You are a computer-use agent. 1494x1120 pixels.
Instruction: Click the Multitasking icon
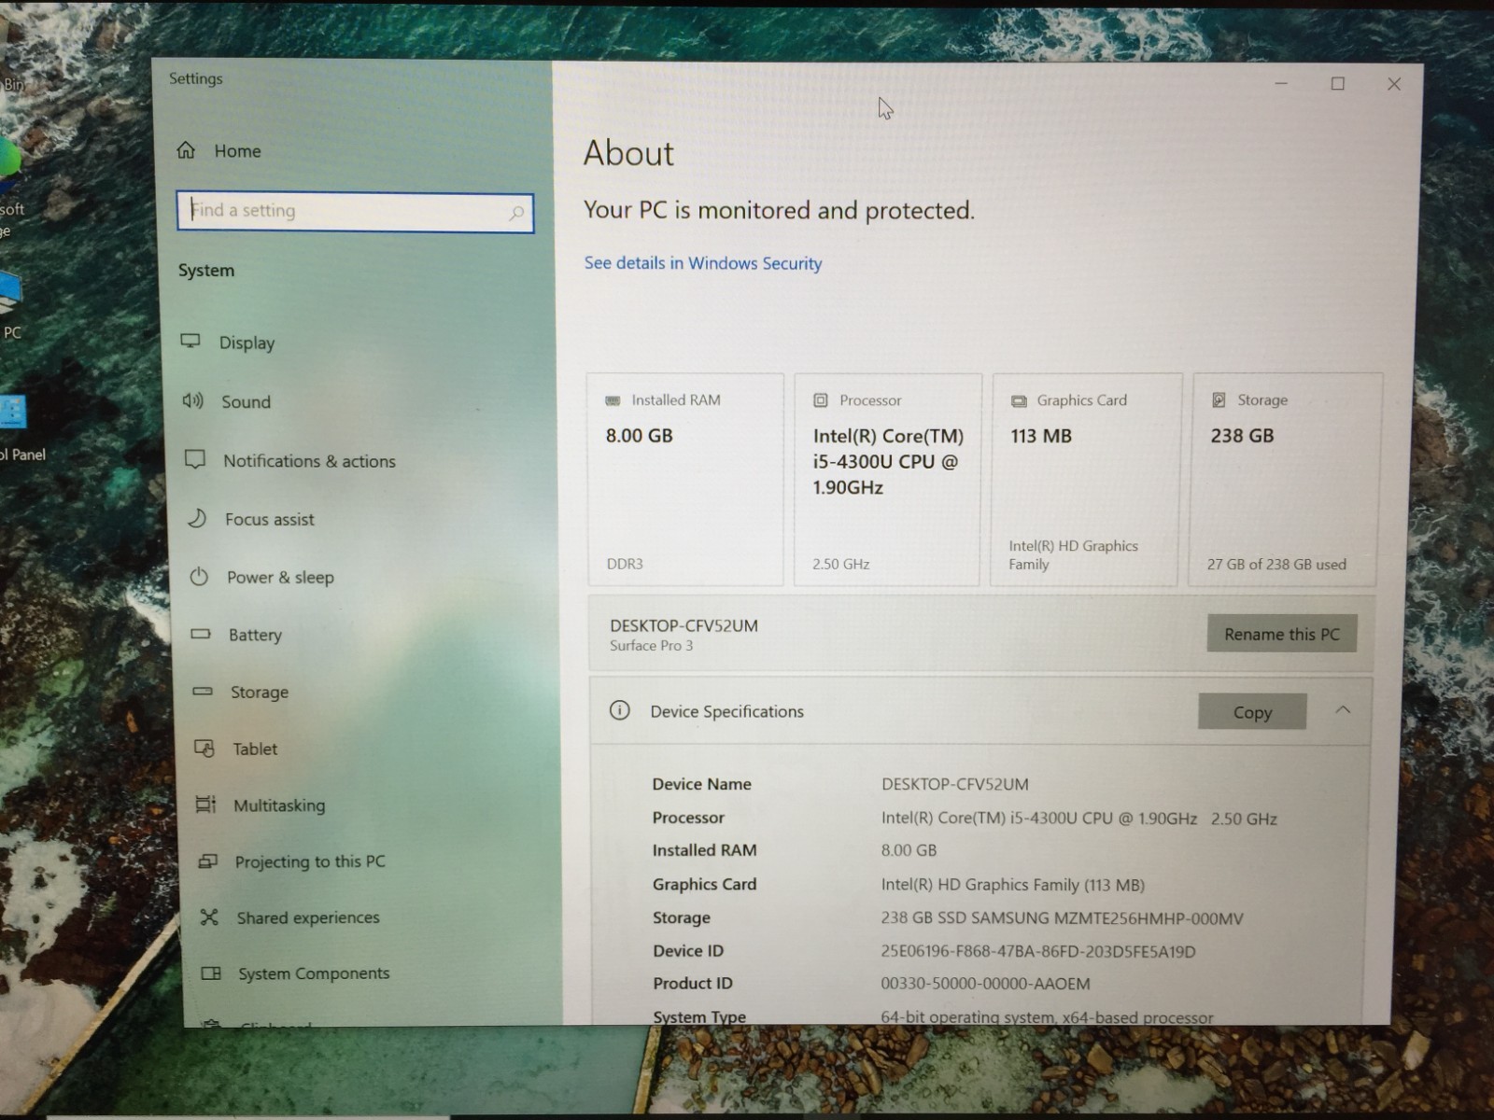205,805
